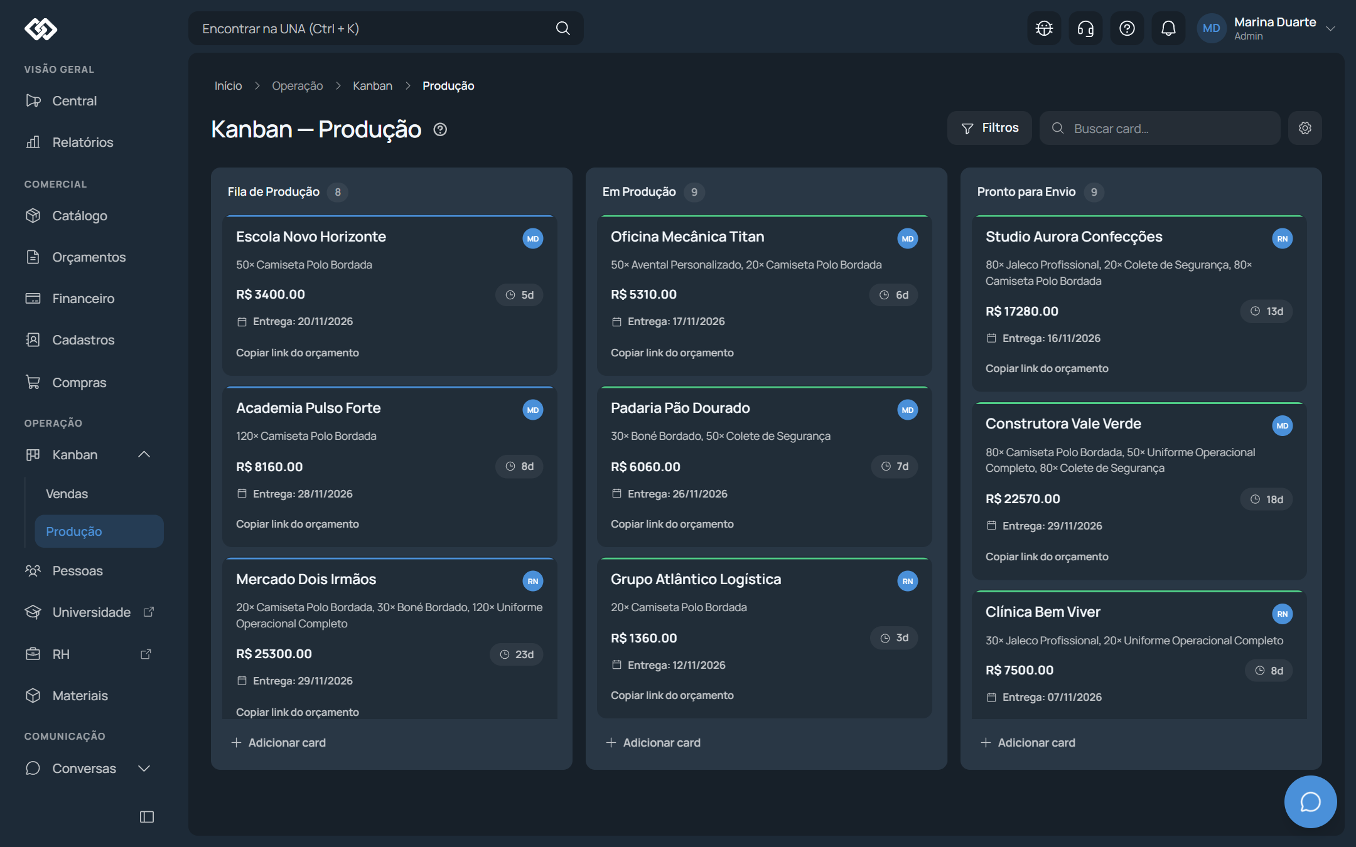Viewport: 1356px width, 847px height.
Task: Select Produção under Kanban
Action: coord(99,531)
